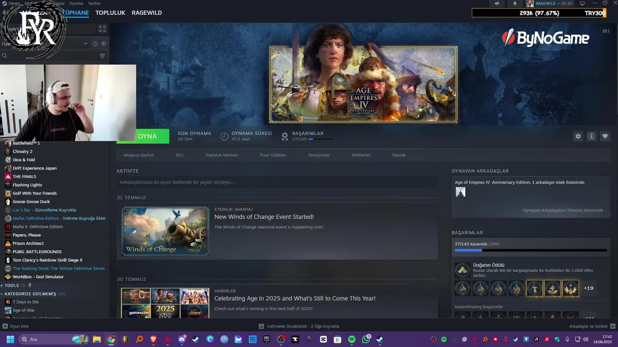The image size is (618, 347).
Task: Click the ready-to-play filter icon
Action: click(103, 43)
